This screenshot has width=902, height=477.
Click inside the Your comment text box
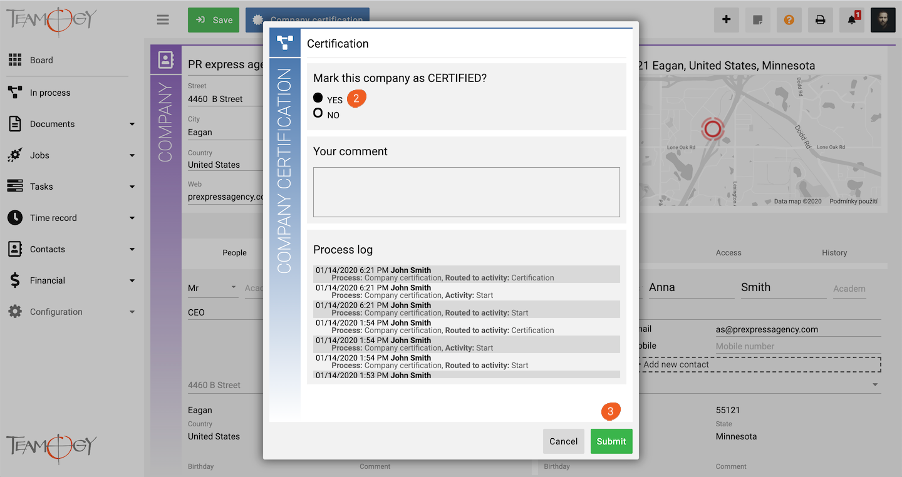tap(467, 192)
